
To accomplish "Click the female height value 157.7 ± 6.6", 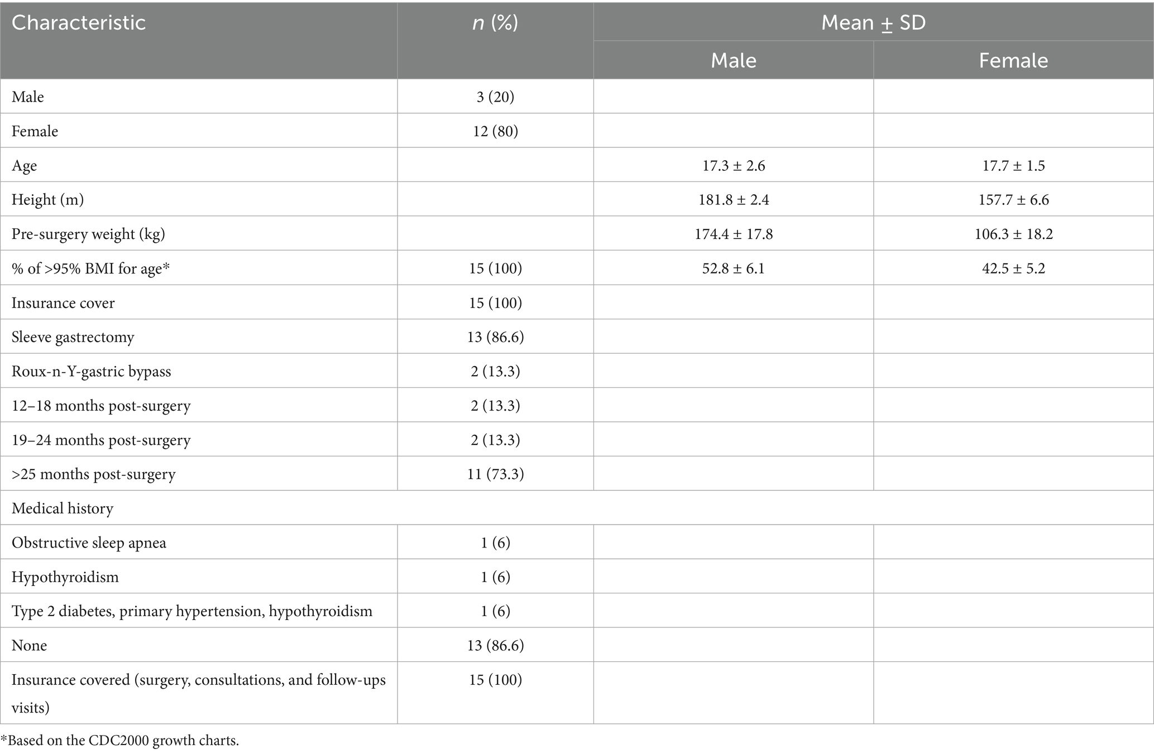I will (x=1013, y=200).
